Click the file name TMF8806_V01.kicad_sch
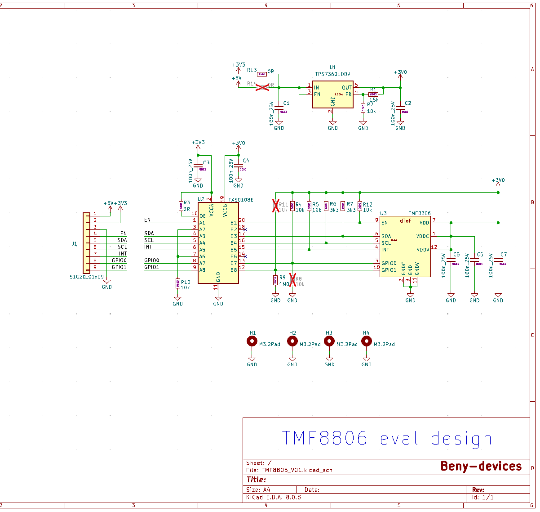The height and width of the screenshot is (512, 540). (x=297, y=470)
